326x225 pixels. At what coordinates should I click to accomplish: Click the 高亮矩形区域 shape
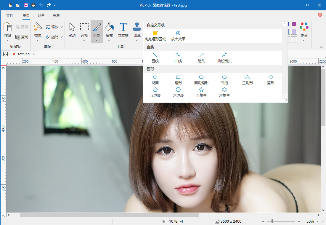click(155, 35)
